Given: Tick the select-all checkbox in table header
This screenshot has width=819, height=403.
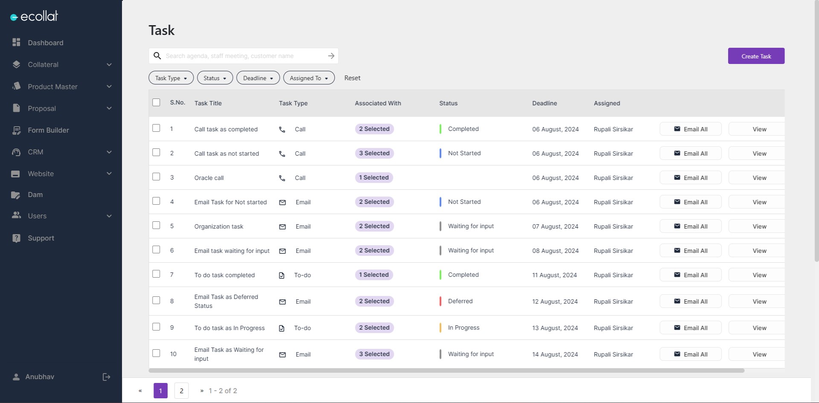Looking at the screenshot, I should point(156,102).
